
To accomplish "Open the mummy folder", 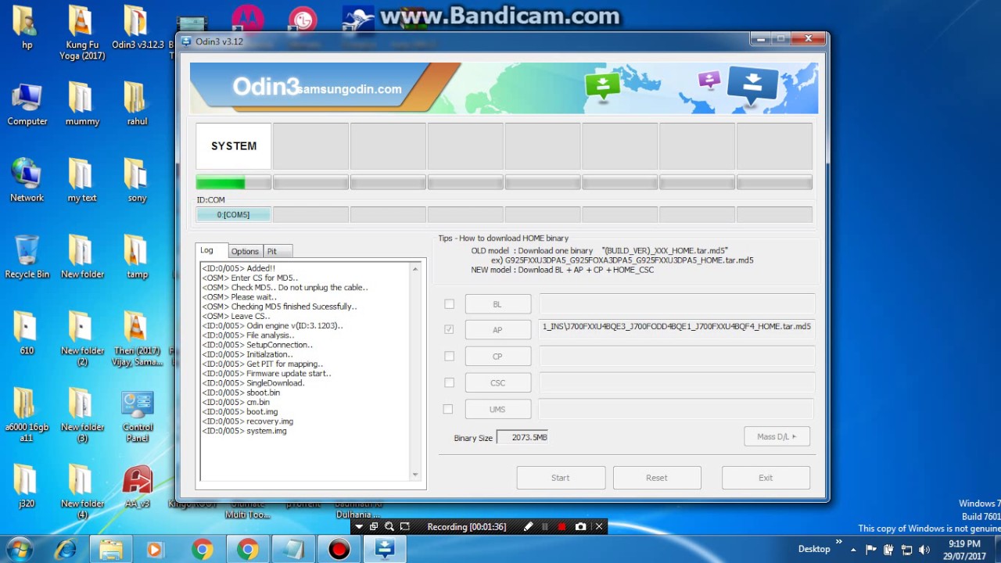I will pos(82,104).
